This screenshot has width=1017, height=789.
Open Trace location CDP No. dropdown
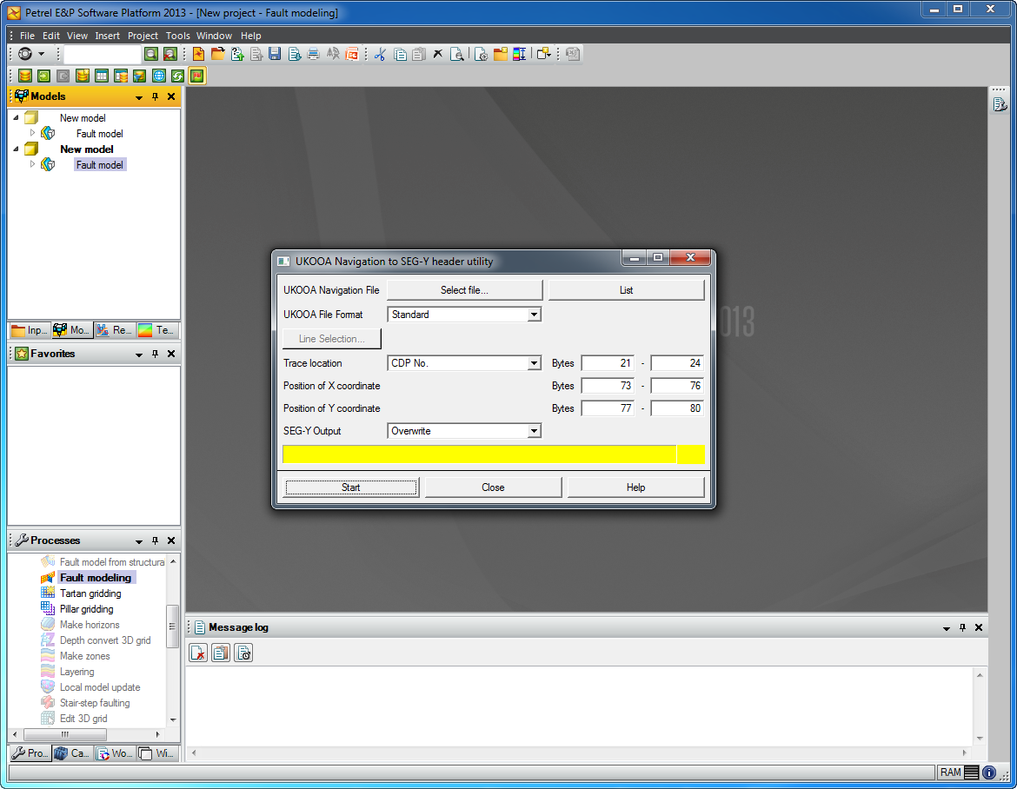(x=534, y=363)
